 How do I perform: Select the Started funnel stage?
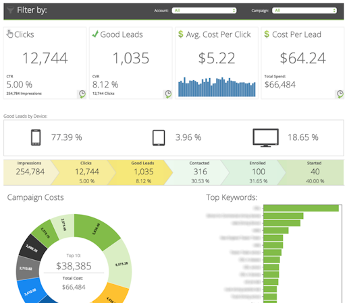point(313,172)
